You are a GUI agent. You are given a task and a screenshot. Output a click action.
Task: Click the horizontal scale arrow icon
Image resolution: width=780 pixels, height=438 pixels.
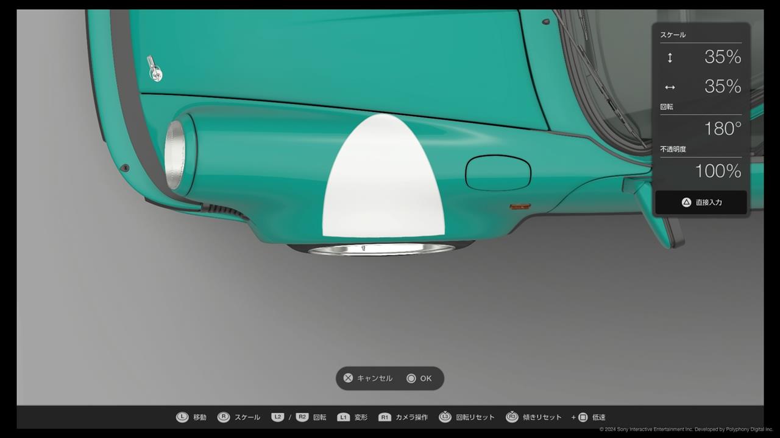[x=670, y=87]
